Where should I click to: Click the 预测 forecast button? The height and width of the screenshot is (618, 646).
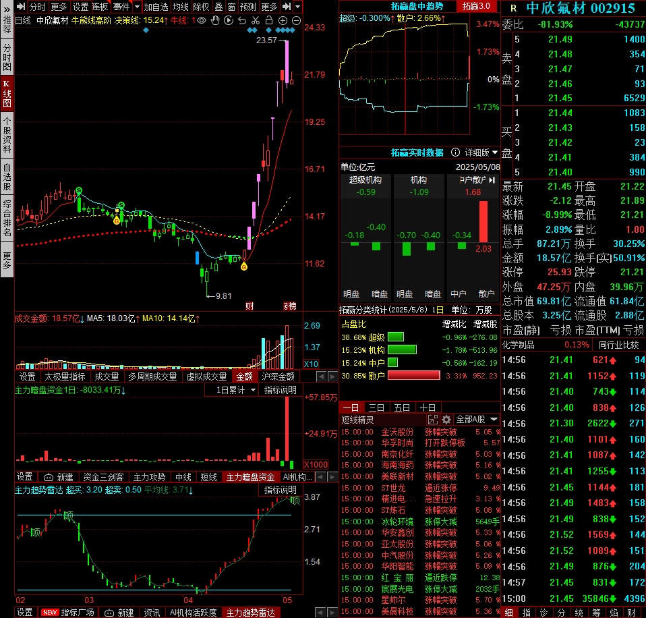point(248,7)
